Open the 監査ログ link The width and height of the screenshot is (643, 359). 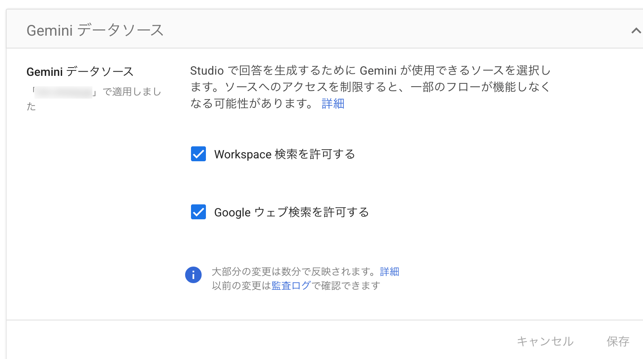291,286
